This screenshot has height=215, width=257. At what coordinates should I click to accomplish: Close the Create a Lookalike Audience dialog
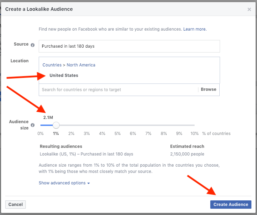(x=249, y=9)
